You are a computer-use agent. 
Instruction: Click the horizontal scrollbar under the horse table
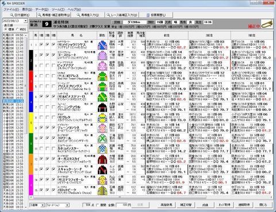click(151, 197)
